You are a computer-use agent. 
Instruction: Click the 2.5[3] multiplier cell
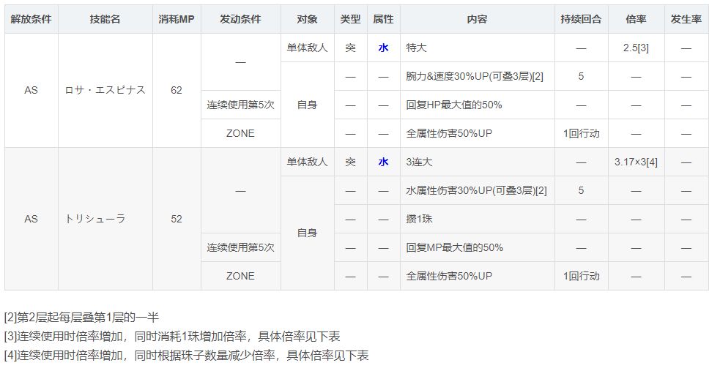pos(636,48)
